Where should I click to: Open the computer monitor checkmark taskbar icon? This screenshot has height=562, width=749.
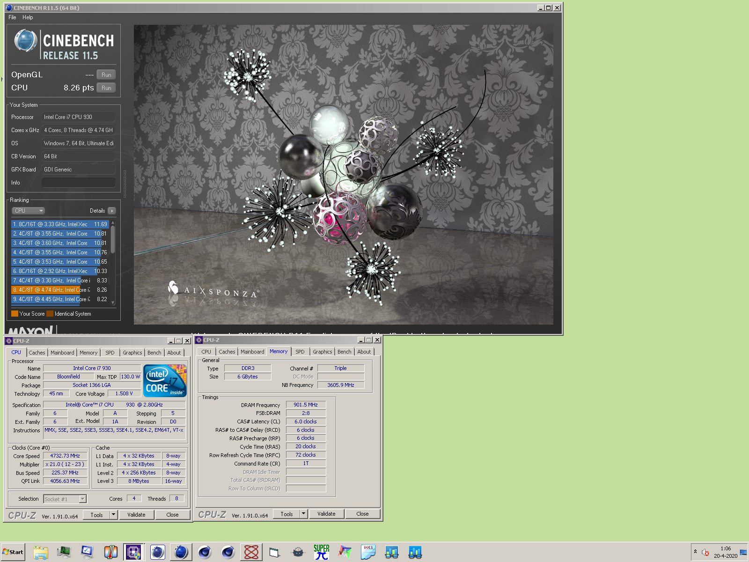[87, 552]
